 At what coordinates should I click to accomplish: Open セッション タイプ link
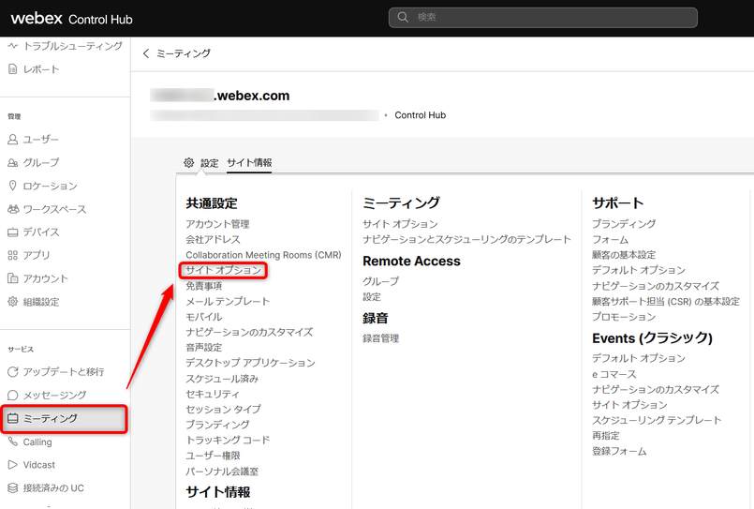(224, 410)
